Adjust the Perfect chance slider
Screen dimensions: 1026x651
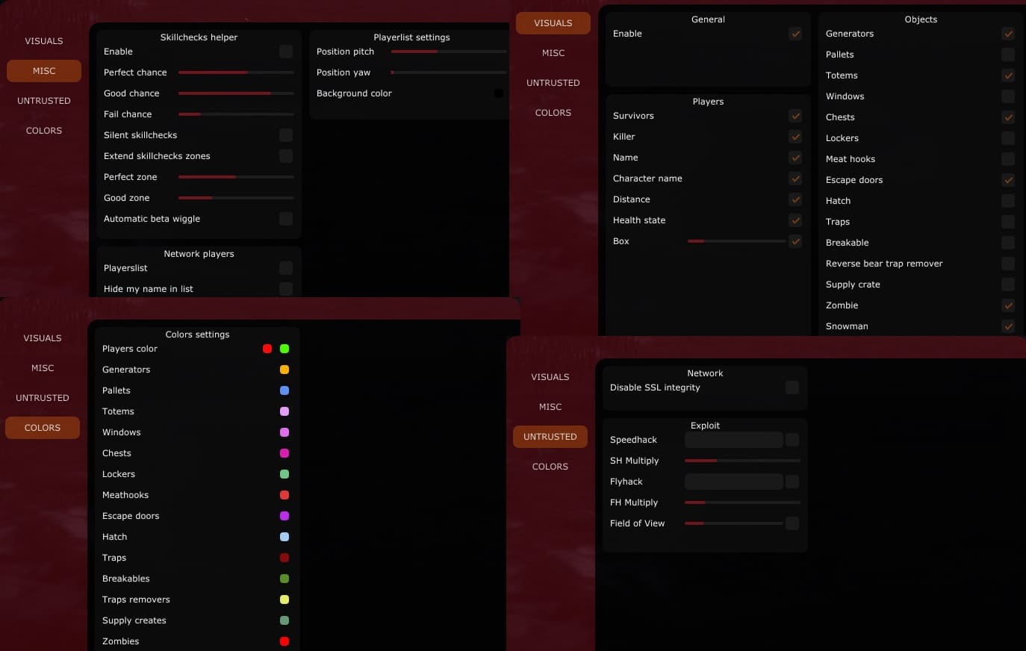coord(236,72)
